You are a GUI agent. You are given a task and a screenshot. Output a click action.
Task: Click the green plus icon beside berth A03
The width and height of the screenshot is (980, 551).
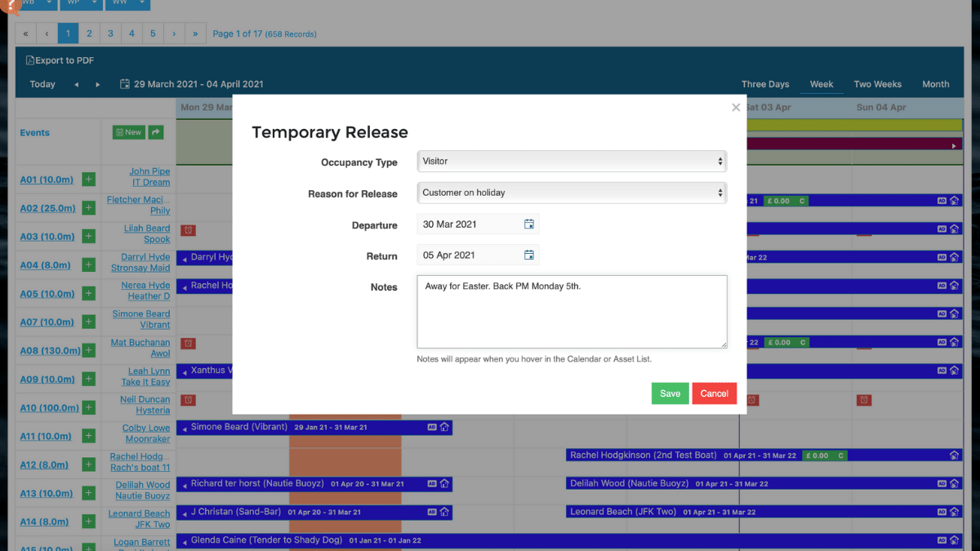pos(90,236)
